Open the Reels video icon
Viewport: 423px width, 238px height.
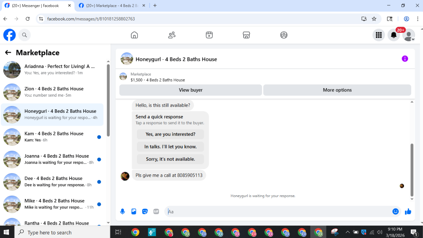209,35
